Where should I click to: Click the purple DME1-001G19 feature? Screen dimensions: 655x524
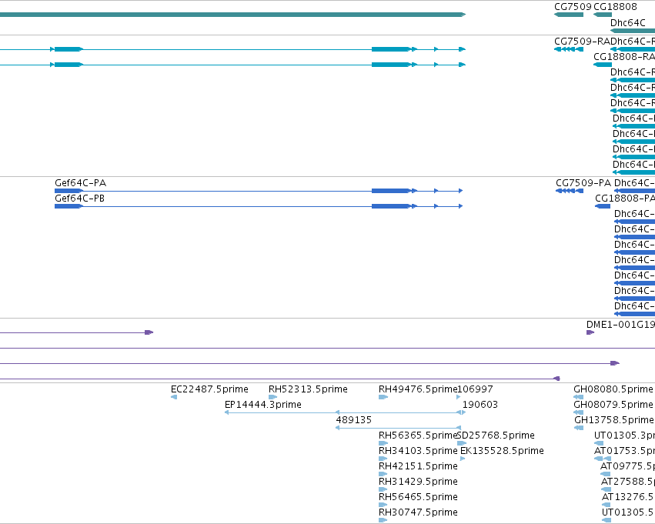click(x=590, y=332)
